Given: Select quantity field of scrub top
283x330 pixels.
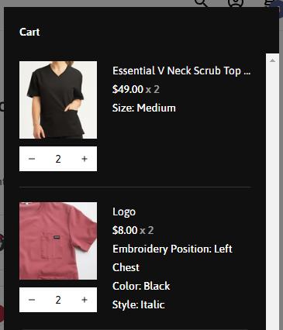Looking at the screenshot, I should pyautogui.click(x=58, y=159).
